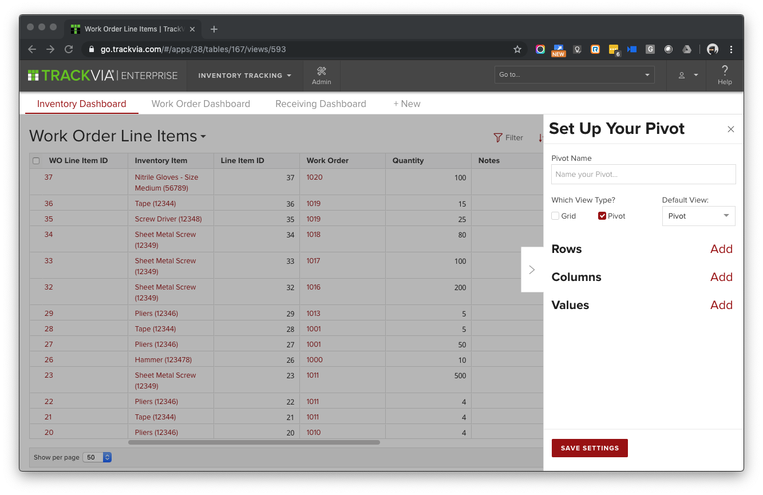
Task: Click the lightbulb extension icon
Action: point(577,50)
